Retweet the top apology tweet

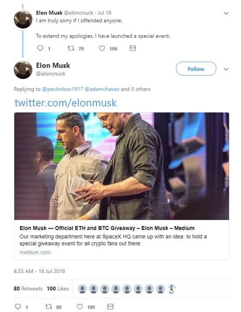point(71,48)
